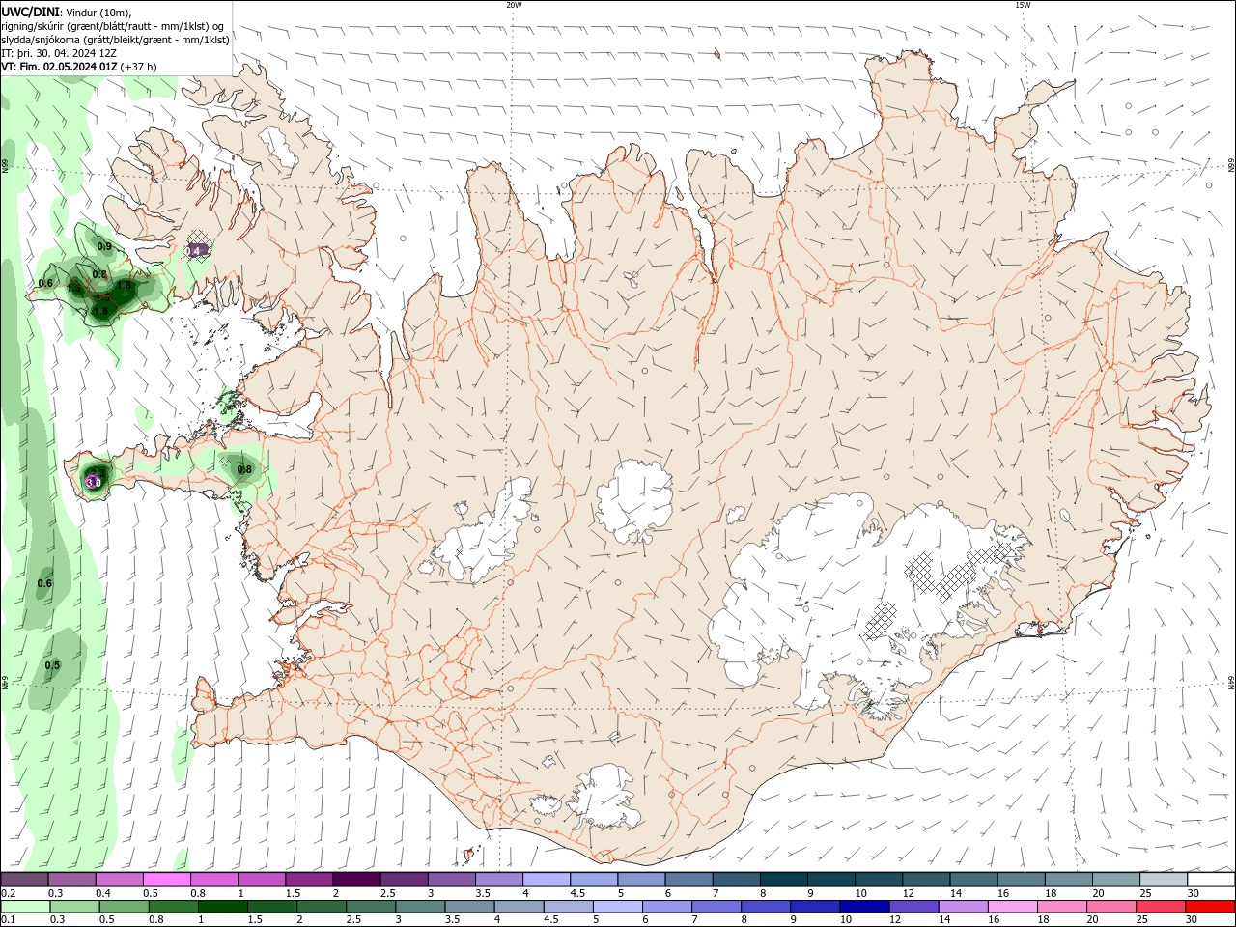1236x927 pixels.
Task: Pick the dark teal 8–9 upper swatch
Action: pyautogui.click(x=783, y=880)
